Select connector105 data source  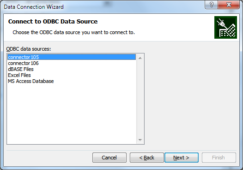click(72, 57)
